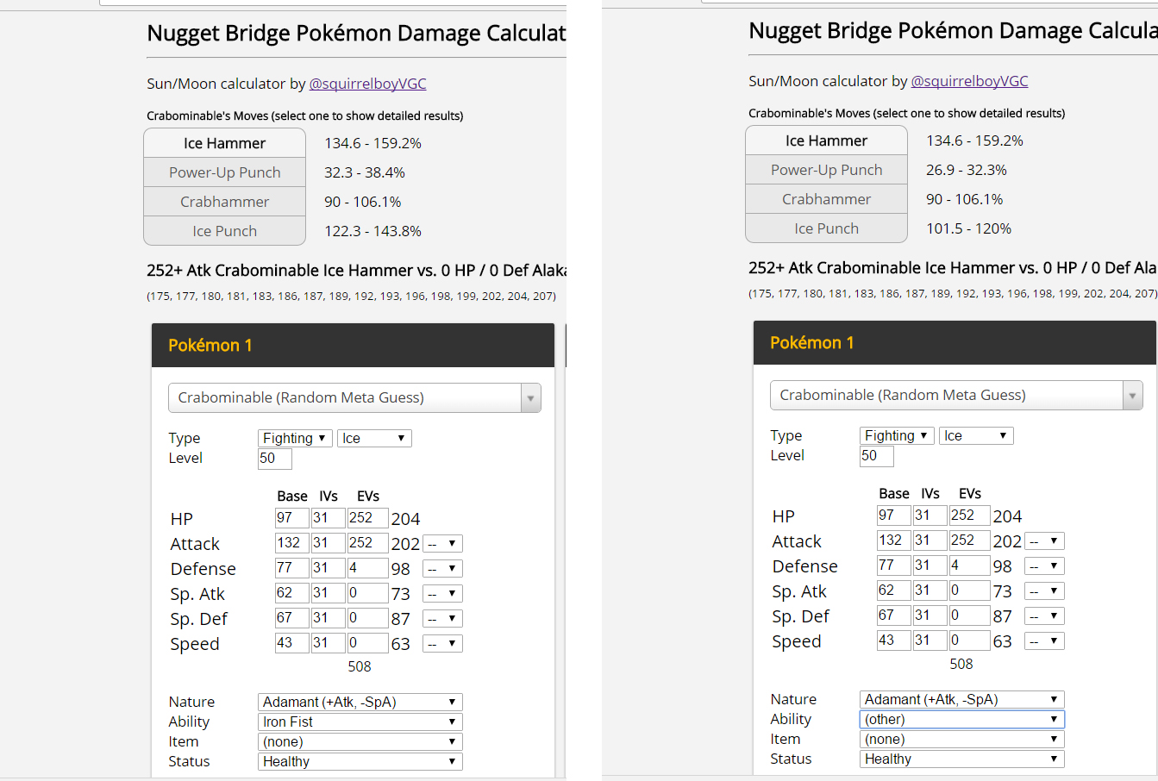1158x781 pixels.
Task: Open right calculator's Status Healthy dropdown
Action: click(961, 759)
